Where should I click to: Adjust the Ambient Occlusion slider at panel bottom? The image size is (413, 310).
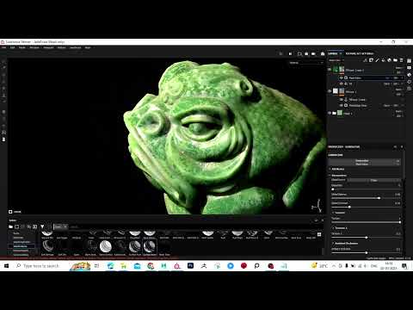pyautogui.click(x=366, y=252)
